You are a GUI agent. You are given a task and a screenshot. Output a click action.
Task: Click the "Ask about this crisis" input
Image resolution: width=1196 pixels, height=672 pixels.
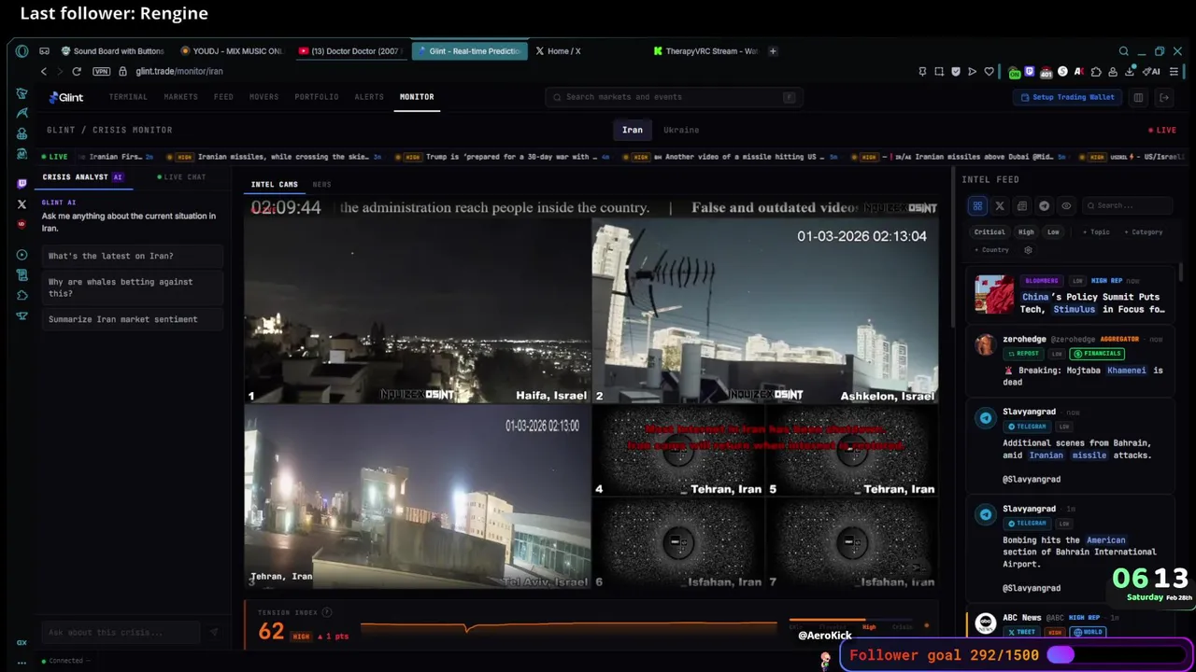click(121, 632)
